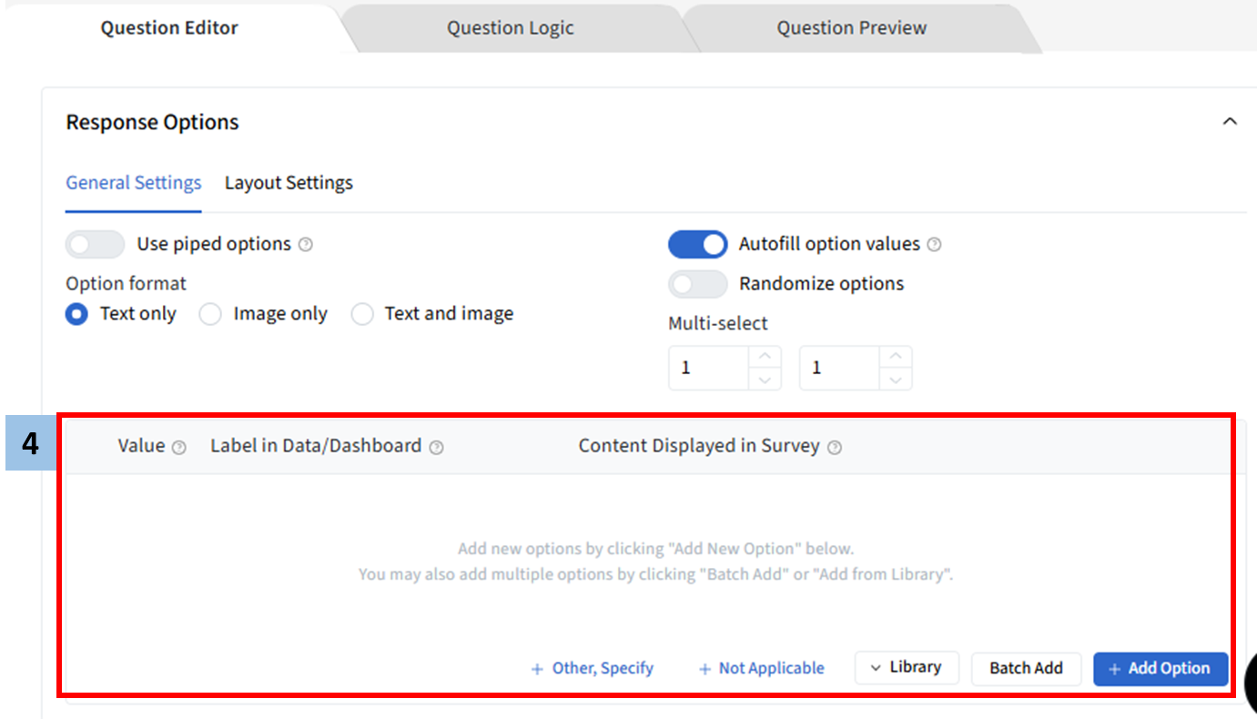Click help icon beside Autofill option values
Screen dimensions: 1257x719
click(934, 245)
